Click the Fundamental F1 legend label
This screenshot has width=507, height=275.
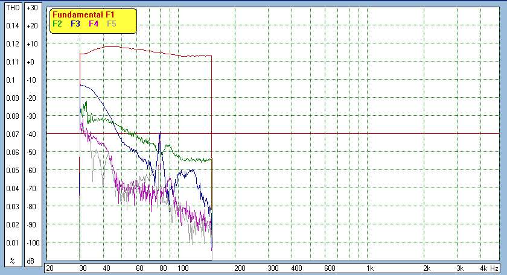(83, 15)
